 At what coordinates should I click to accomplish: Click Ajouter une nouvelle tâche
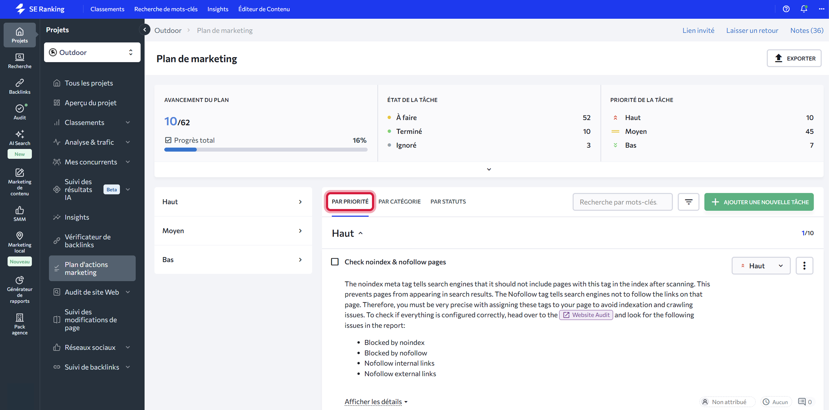coord(758,202)
